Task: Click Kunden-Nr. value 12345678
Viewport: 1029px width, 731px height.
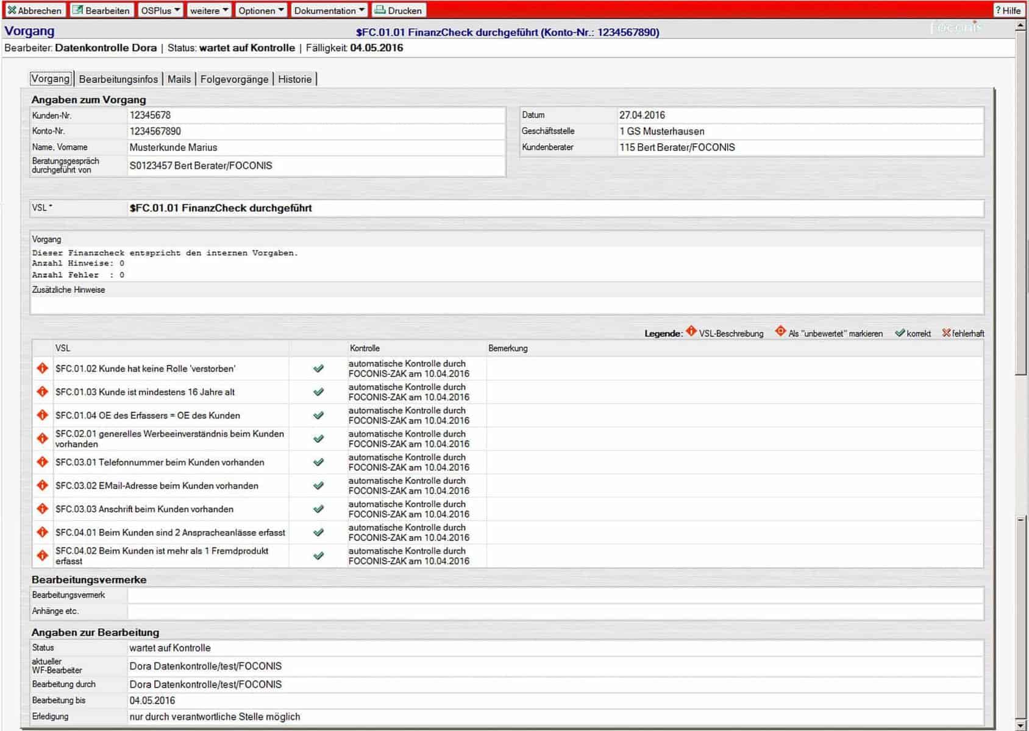Action: [x=150, y=115]
